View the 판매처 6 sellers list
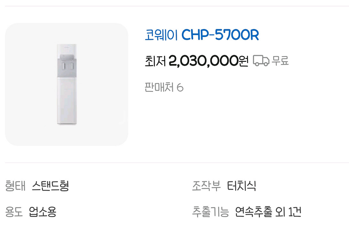349x239 pixels. coord(164,87)
